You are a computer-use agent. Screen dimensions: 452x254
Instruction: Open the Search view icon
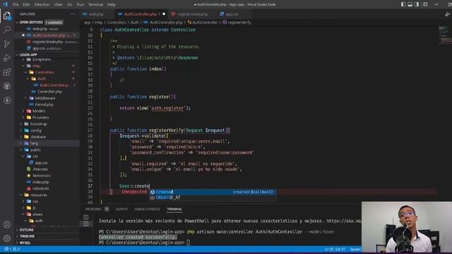(7, 30)
